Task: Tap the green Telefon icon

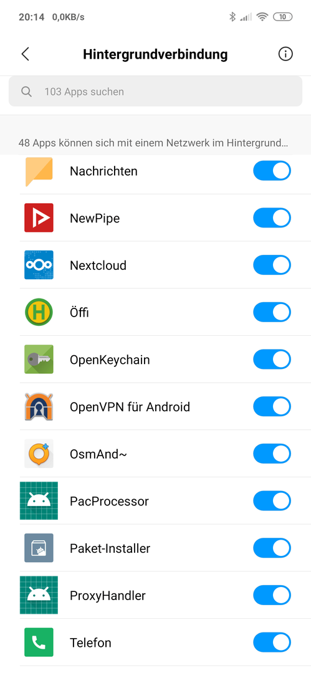Action: click(39, 642)
